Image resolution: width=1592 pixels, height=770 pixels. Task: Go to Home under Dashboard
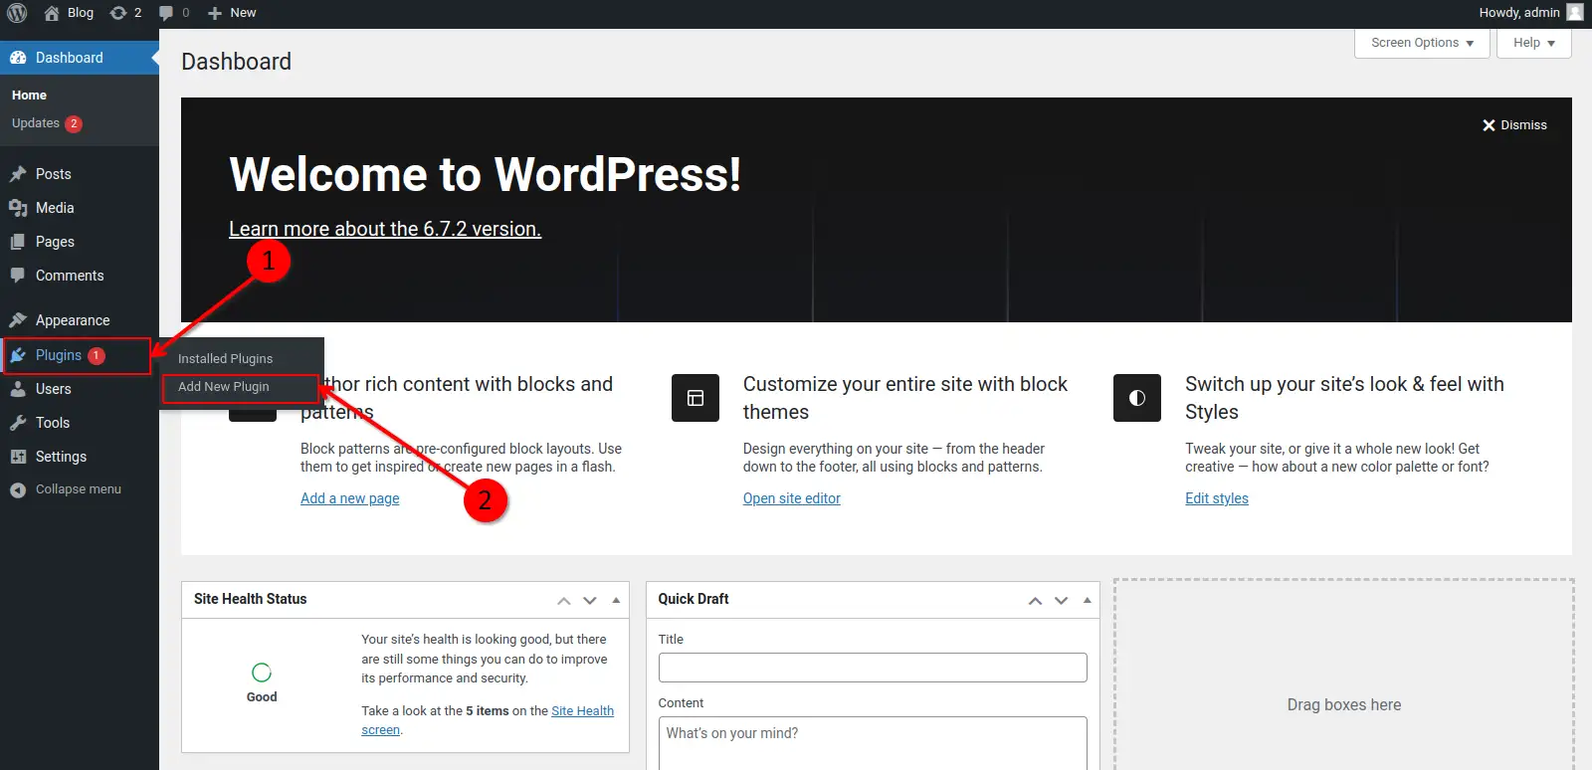tap(30, 96)
